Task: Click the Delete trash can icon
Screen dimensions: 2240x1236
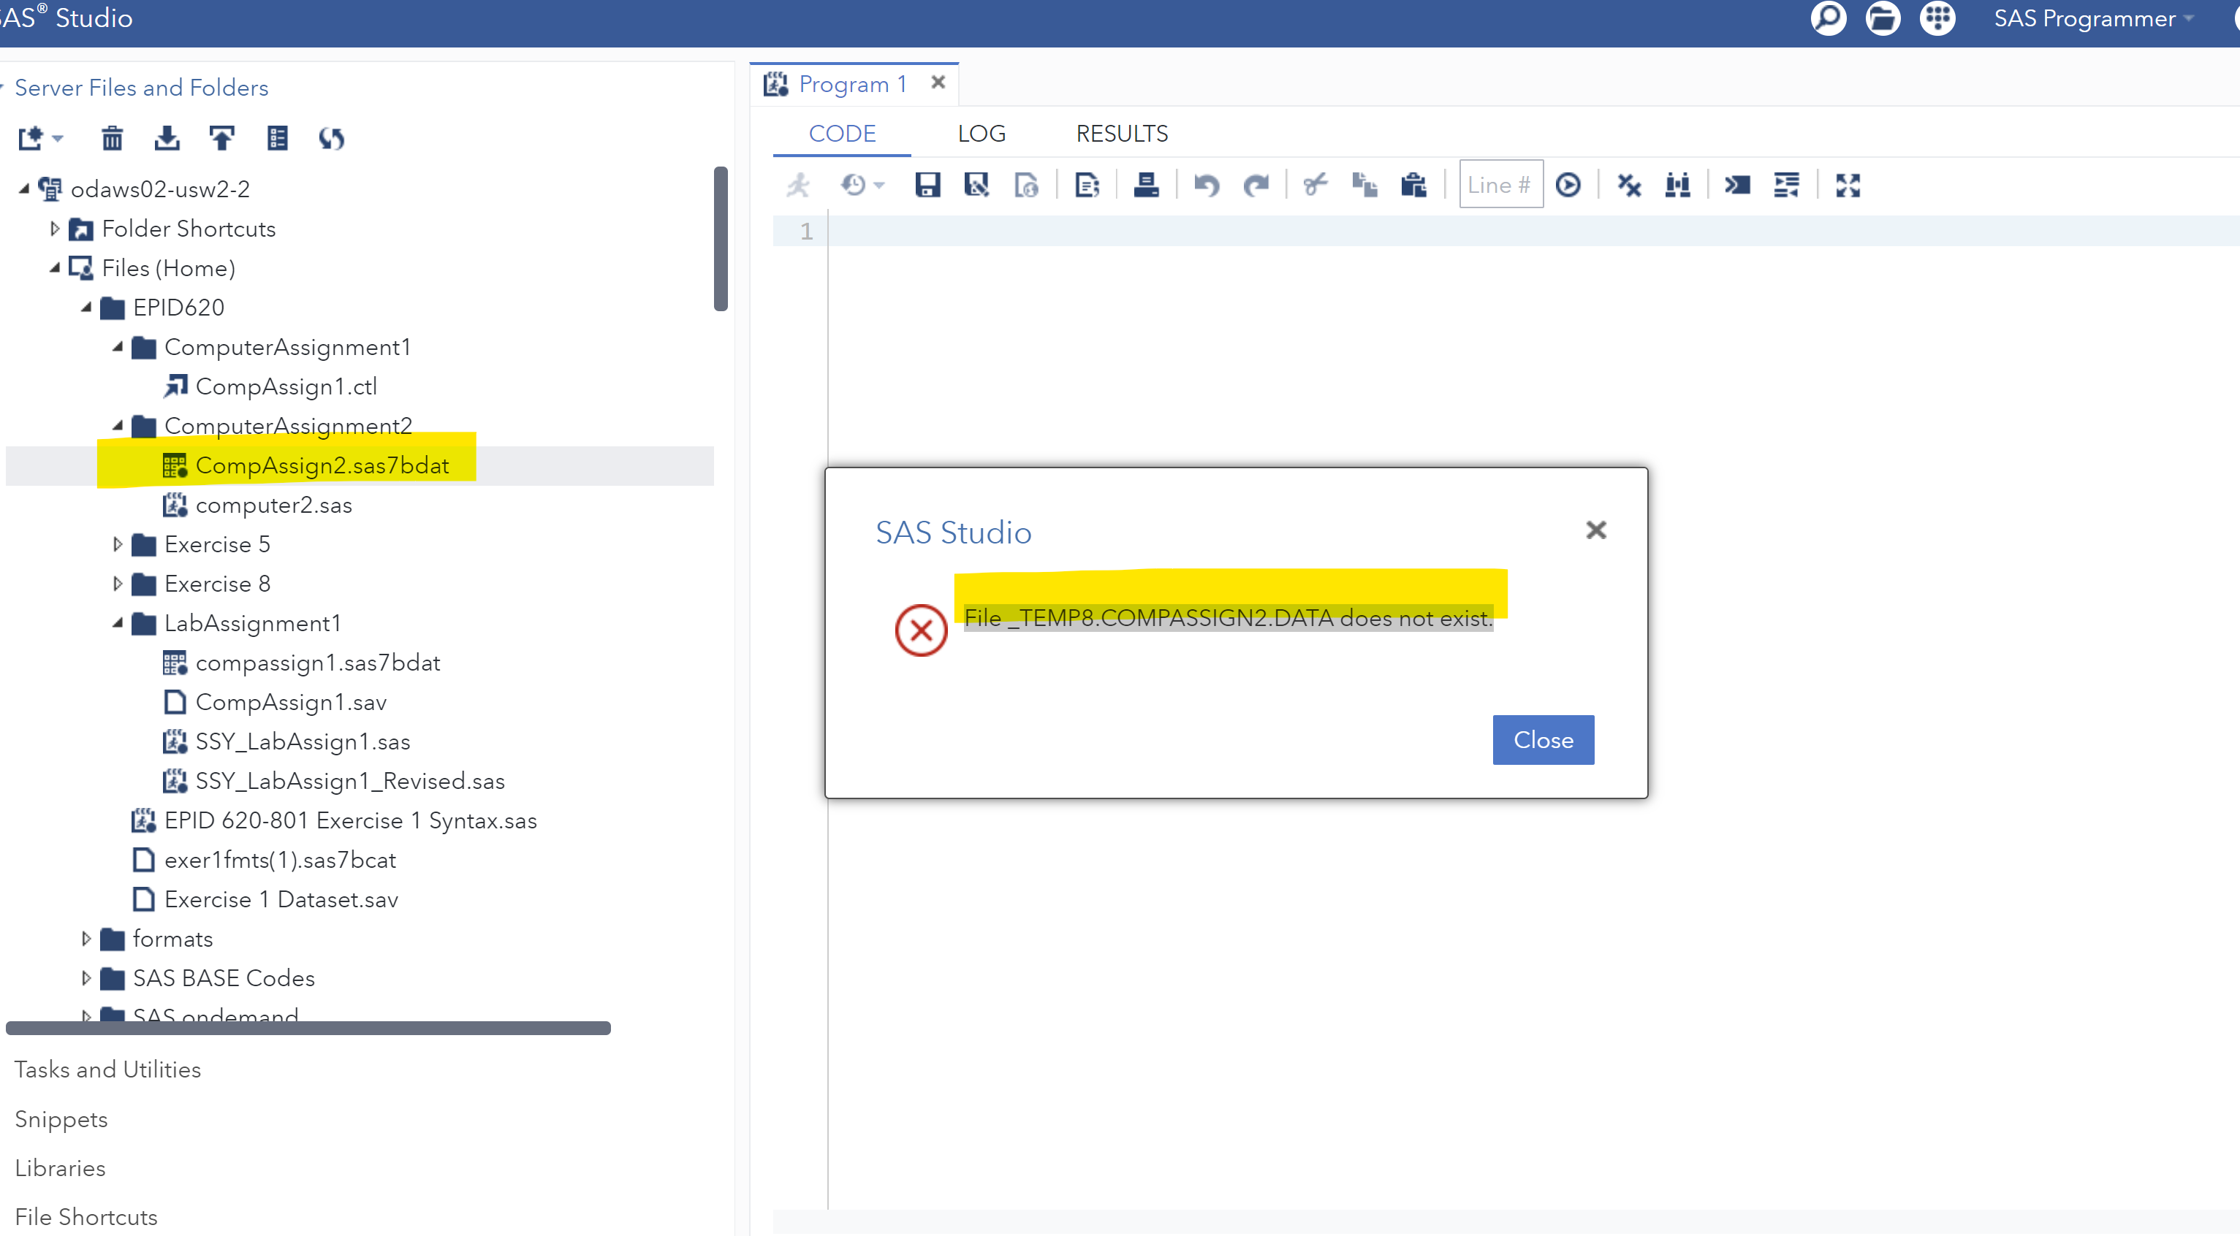Action: (x=112, y=138)
